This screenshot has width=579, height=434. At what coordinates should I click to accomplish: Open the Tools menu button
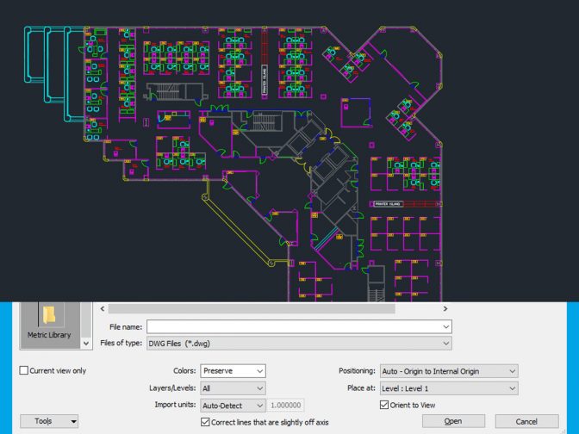coord(49,421)
